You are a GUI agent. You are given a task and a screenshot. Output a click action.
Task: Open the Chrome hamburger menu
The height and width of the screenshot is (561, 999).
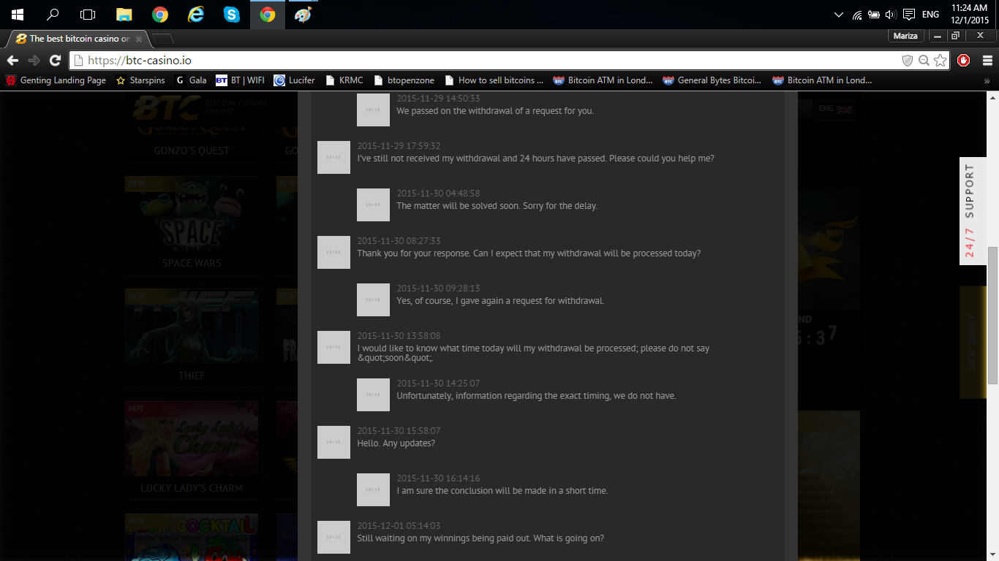click(987, 61)
